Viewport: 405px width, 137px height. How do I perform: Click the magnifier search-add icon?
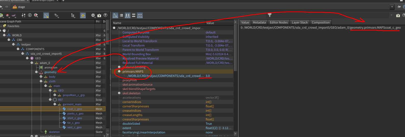[36, 15]
